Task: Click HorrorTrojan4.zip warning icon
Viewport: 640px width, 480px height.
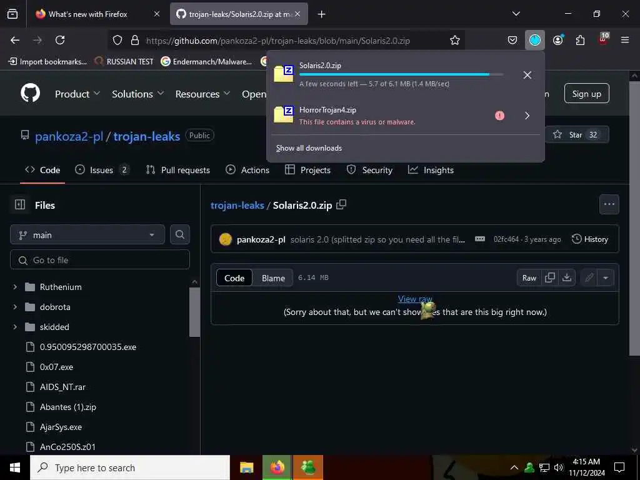Action: tap(499, 116)
